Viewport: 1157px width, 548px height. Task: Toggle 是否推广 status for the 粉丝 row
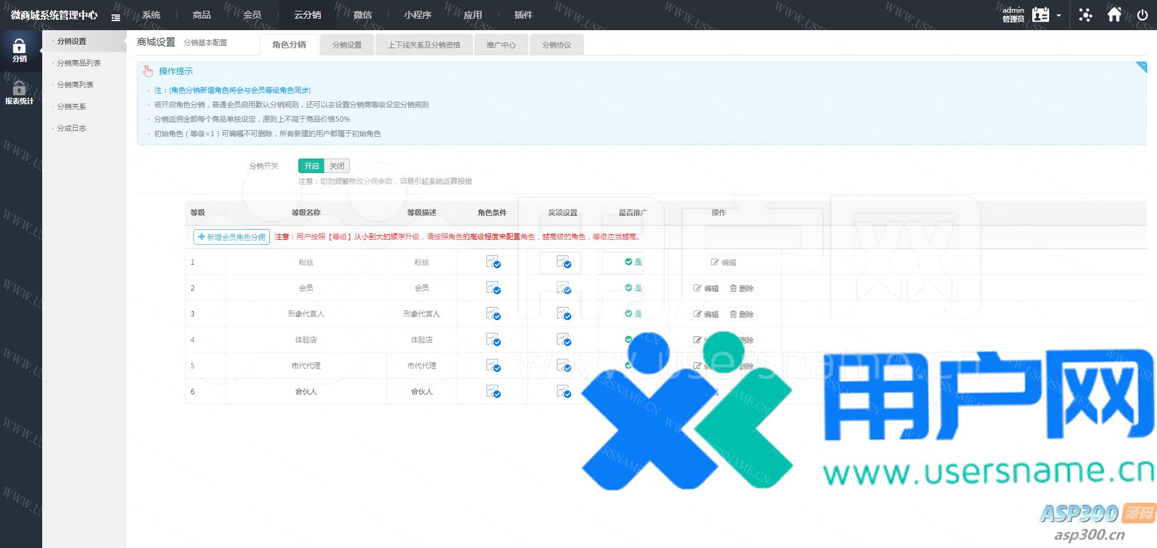pyautogui.click(x=633, y=262)
